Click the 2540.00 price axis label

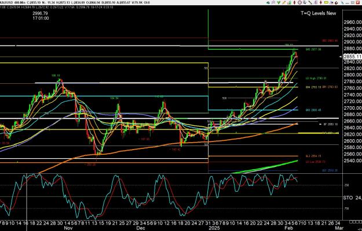(353, 161)
